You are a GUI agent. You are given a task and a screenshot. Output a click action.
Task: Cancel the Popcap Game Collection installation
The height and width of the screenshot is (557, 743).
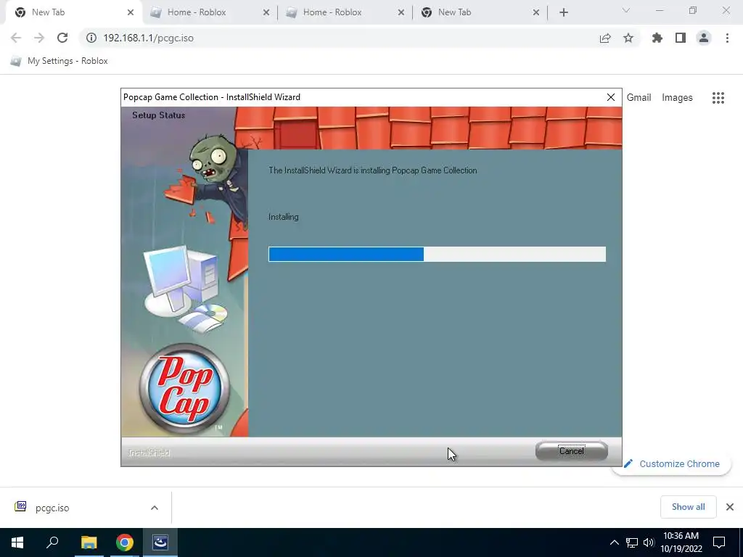click(572, 451)
